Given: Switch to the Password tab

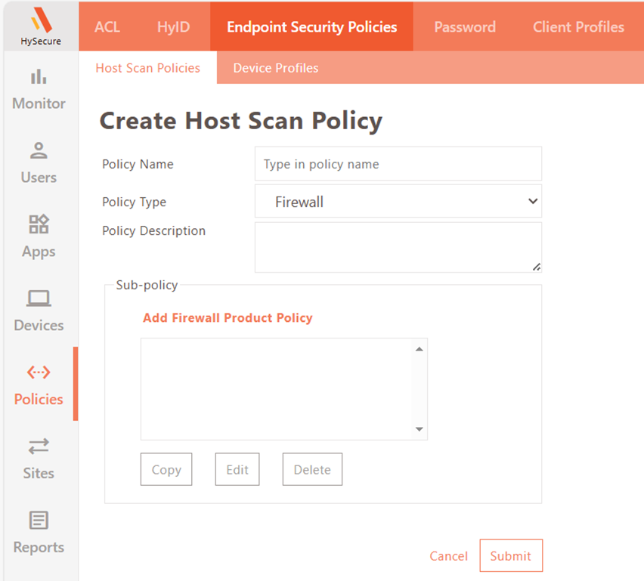Looking at the screenshot, I should (465, 27).
